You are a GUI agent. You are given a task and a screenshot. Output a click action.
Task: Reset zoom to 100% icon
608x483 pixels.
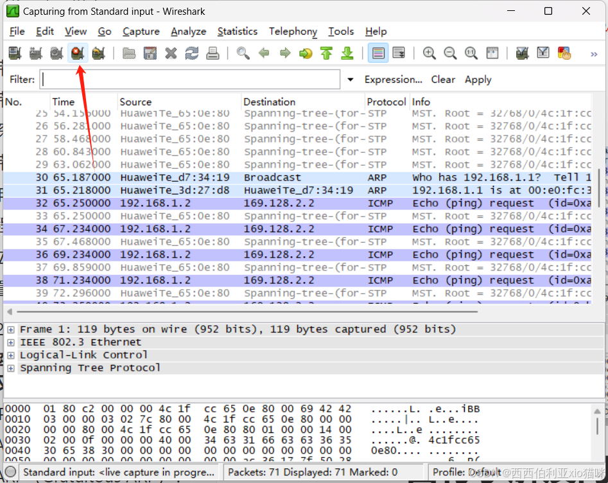pos(471,53)
